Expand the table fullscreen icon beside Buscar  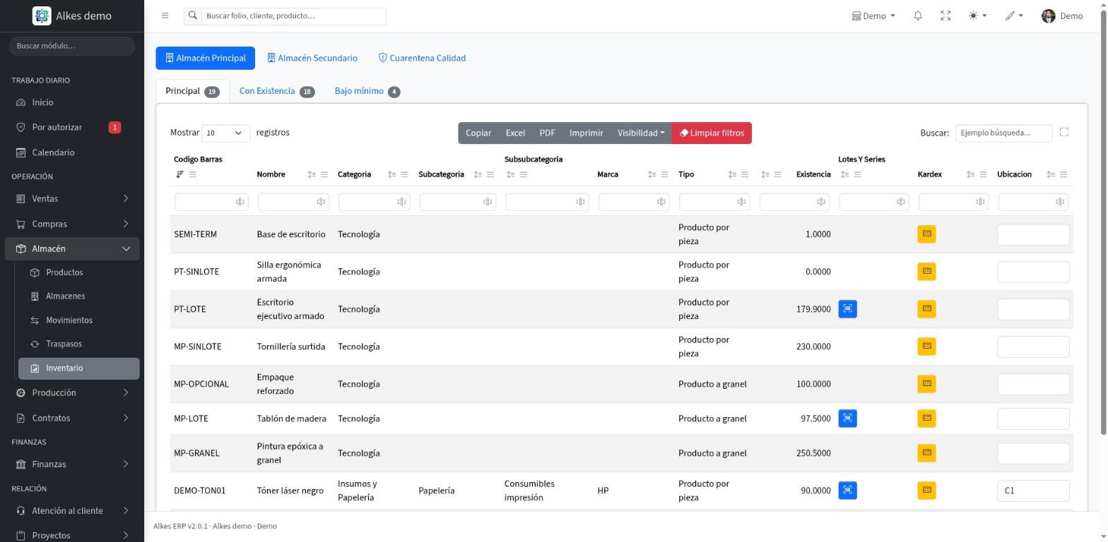click(1064, 132)
